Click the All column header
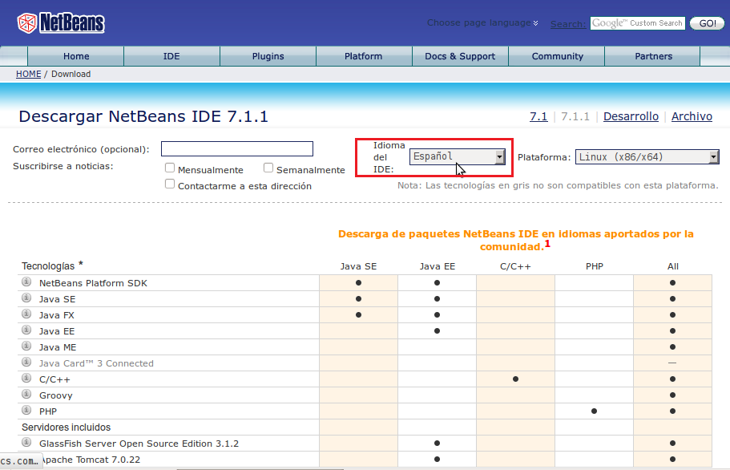The height and width of the screenshot is (470, 730). coord(673,266)
